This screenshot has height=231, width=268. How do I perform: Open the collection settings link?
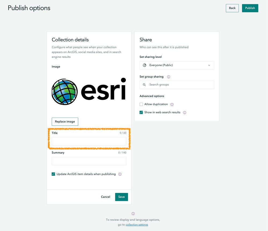137,225
